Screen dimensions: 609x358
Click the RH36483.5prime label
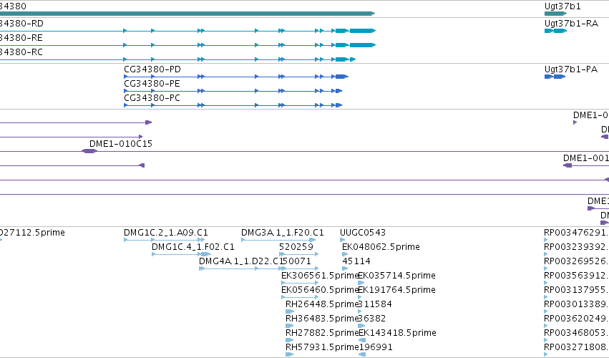tap(321, 319)
